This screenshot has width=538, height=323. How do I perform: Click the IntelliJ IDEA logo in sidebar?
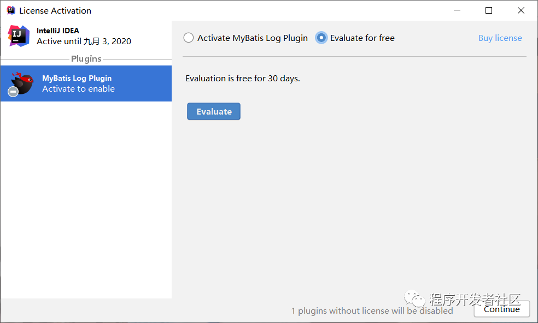(x=19, y=36)
